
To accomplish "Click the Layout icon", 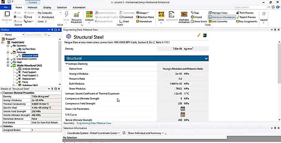I will [x=264, y=14].
